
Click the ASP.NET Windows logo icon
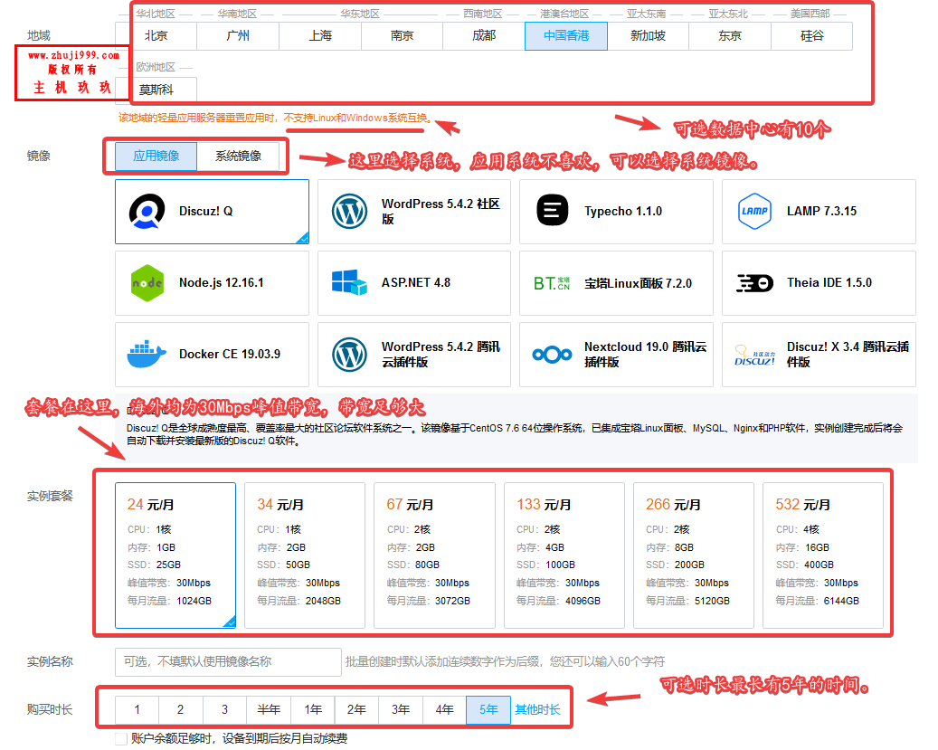pyautogui.click(x=349, y=282)
